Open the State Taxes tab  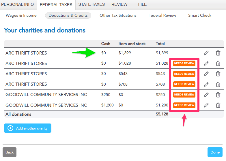pyautogui.click(x=92, y=5)
